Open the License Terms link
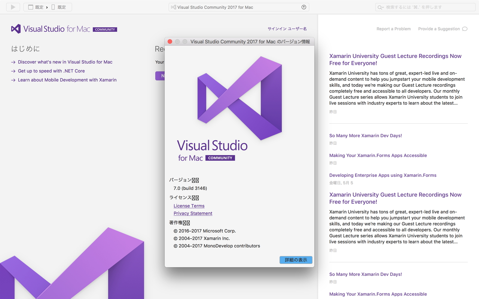479x299 pixels. [x=189, y=206]
